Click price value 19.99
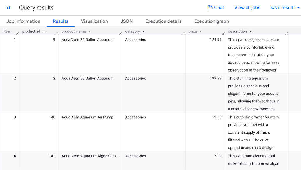Viewport: 301px width, 171px height. coord(217,117)
